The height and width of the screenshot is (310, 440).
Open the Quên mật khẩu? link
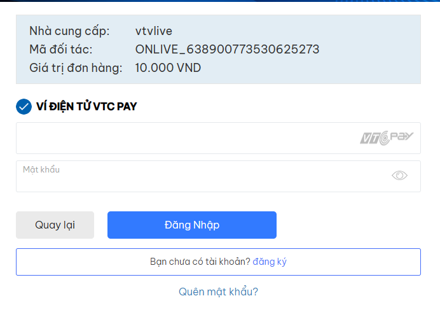(x=218, y=292)
